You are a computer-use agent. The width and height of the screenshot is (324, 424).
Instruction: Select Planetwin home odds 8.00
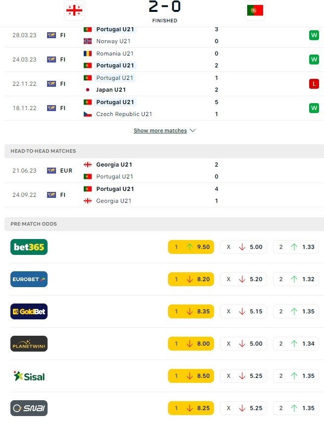point(191,344)
